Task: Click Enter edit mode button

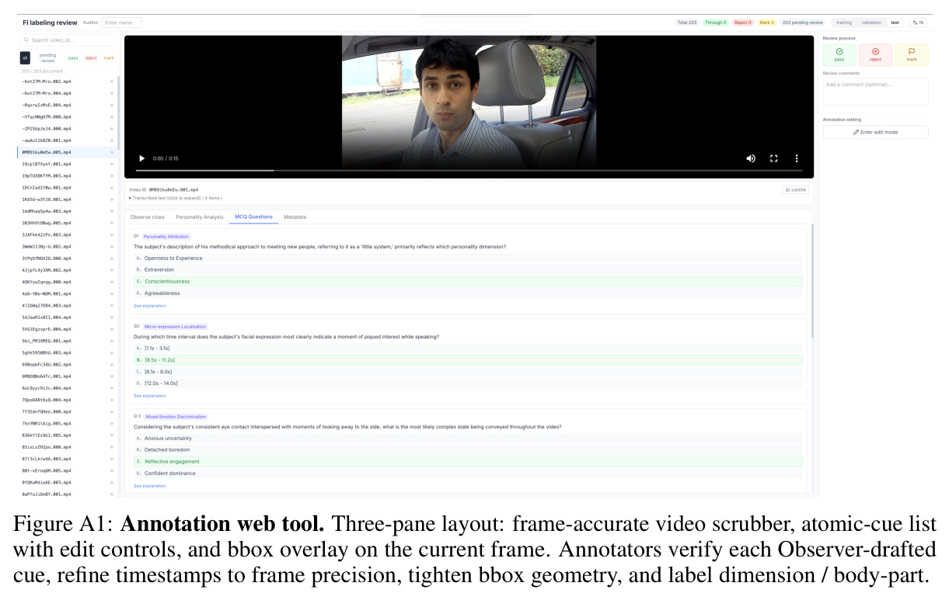Action: (875, 132)
